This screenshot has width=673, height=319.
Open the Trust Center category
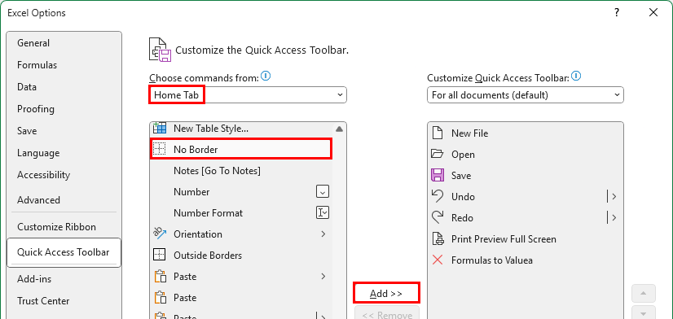(64, 301)
